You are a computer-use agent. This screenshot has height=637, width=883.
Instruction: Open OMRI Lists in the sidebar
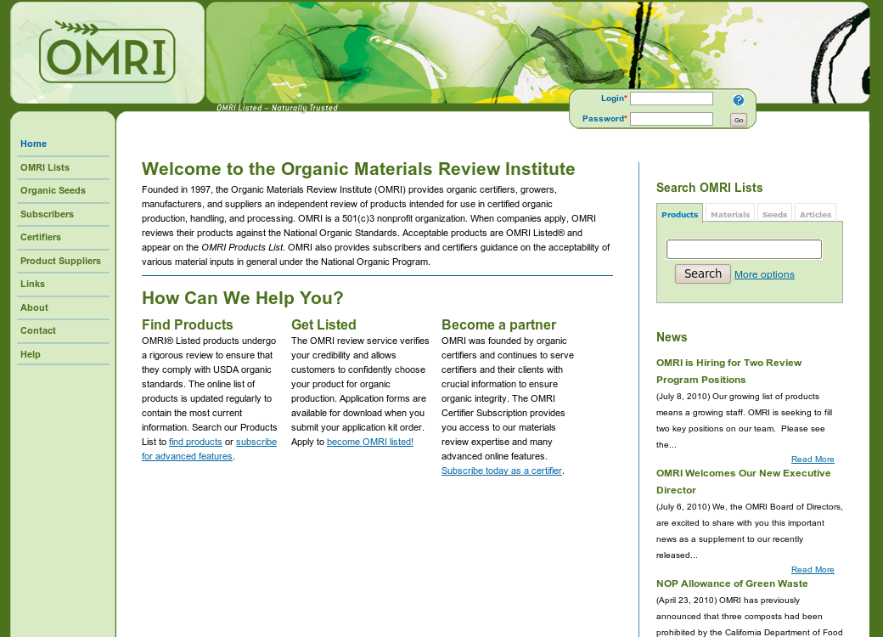(44, 167)
